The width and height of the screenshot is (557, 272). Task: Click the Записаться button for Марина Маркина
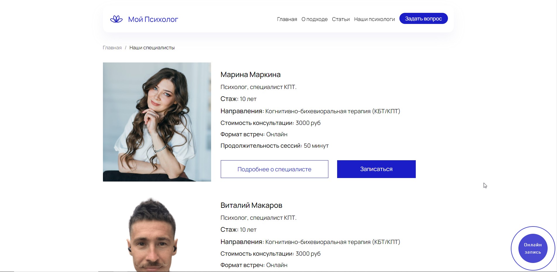[x=376, y=169]
